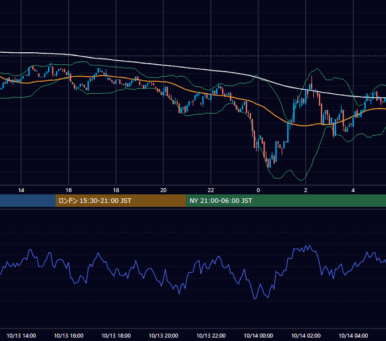Click the 10/13 14:00 time label

point(21,335)
